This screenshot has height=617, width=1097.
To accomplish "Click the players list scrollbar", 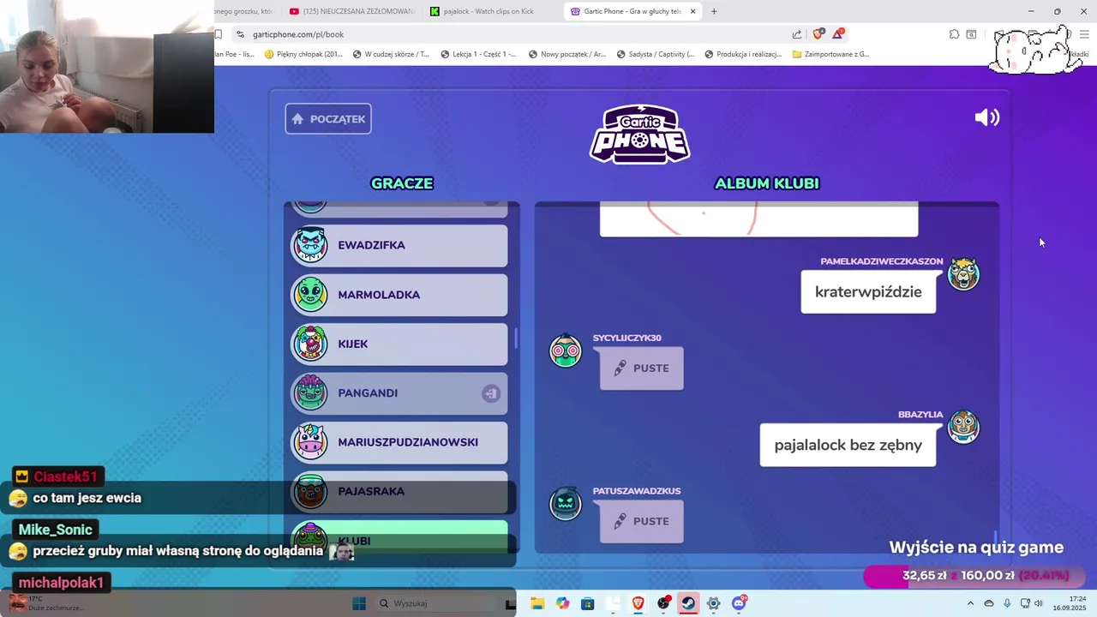I will [x=516, y=338].
